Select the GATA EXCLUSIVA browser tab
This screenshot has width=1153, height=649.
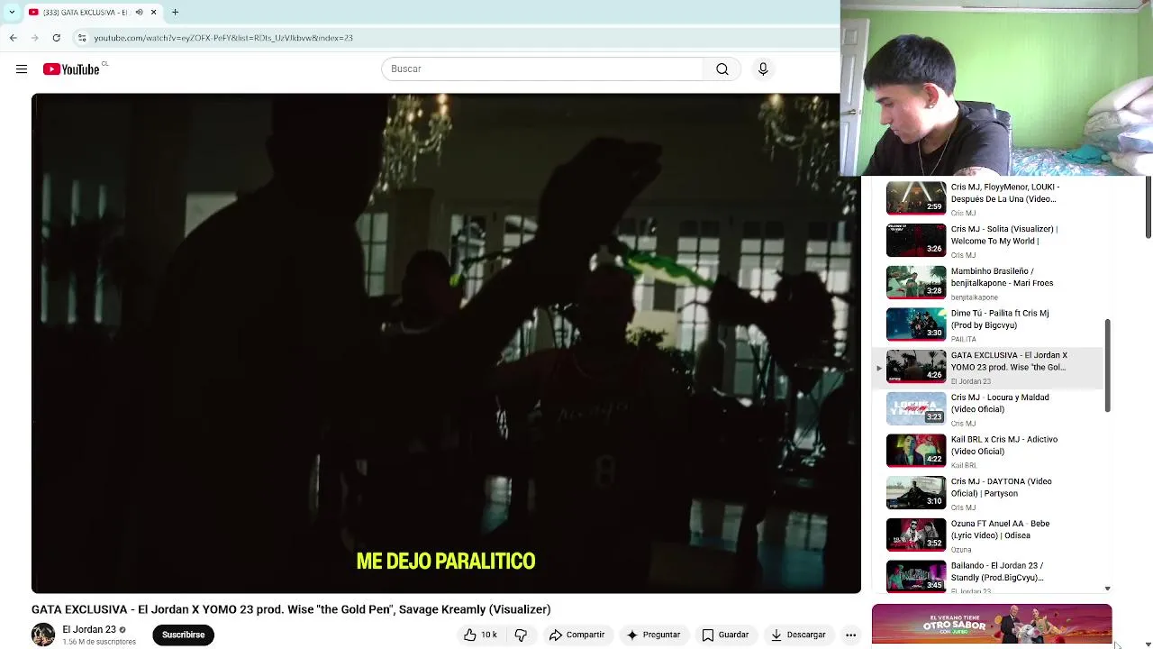coord(92,13)
